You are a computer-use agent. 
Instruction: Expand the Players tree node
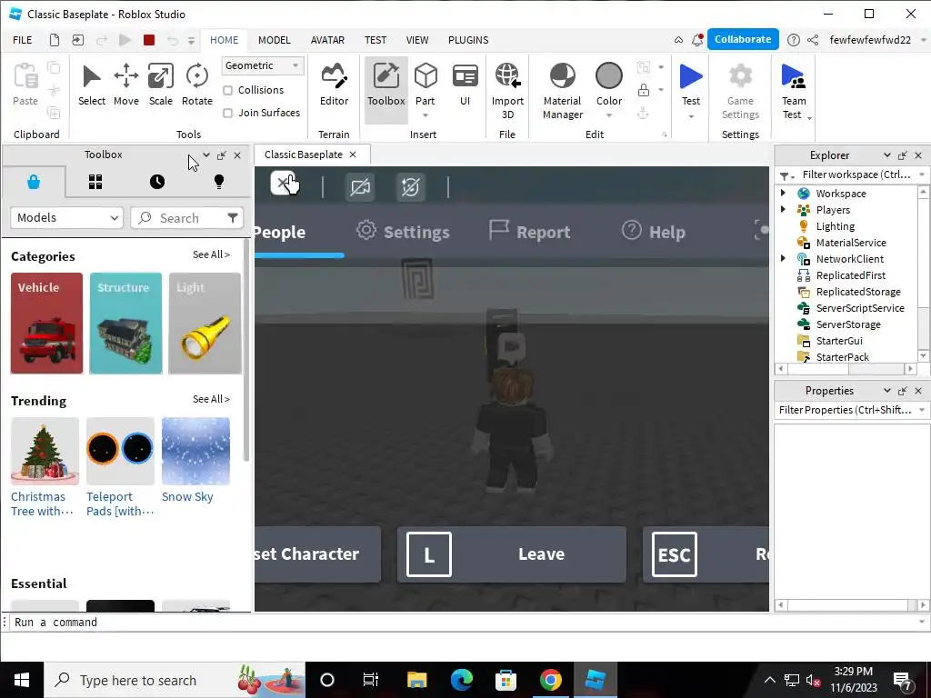[783, 209]
